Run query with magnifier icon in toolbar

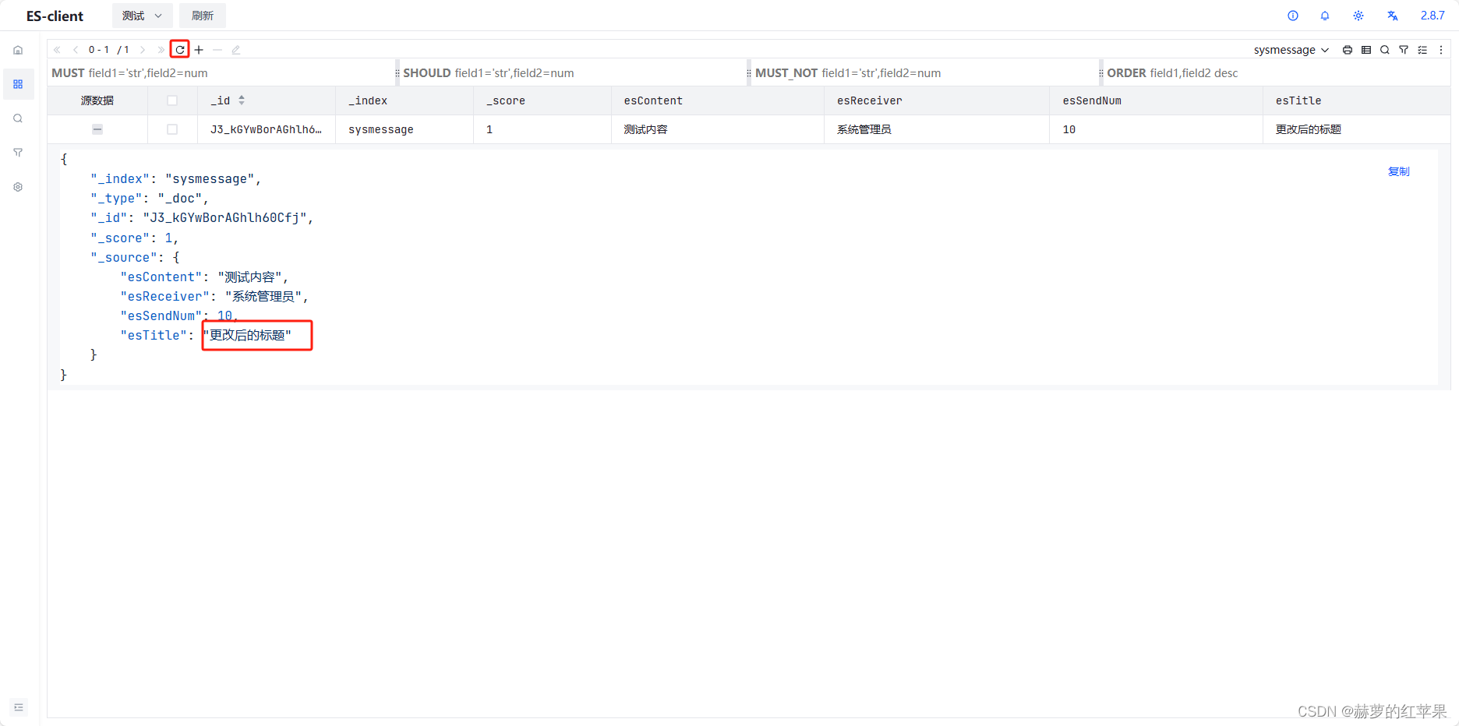(1385, 50)
